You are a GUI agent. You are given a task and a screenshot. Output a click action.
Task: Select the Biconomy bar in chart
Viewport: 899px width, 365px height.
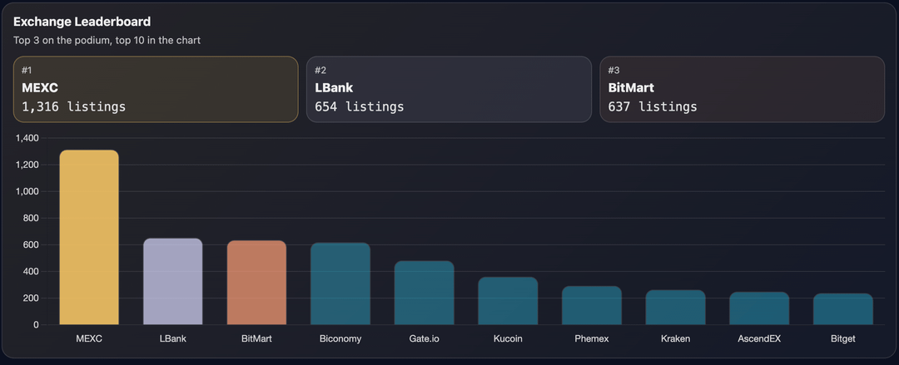[340, 284]
